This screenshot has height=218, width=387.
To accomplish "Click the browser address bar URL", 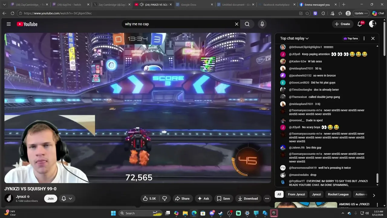I will (x=58, y=13).
